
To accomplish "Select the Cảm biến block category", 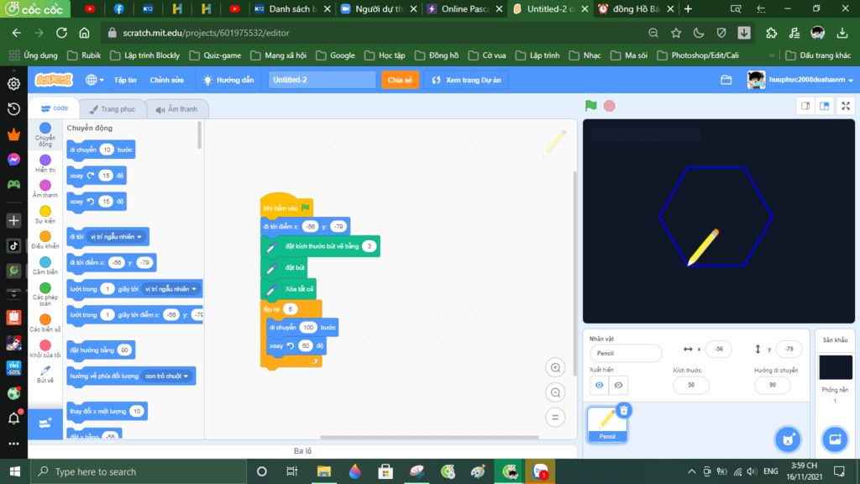I will tap(45, 266).
